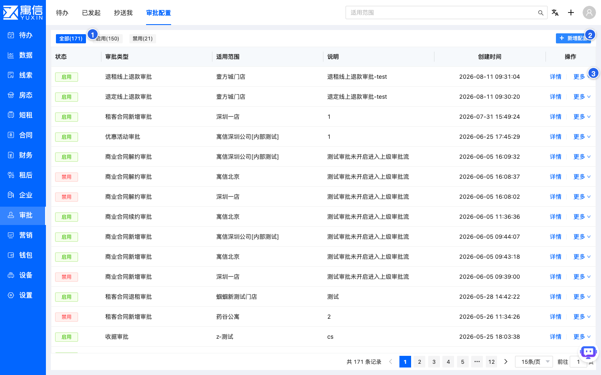
Task: Open the 15条/页 page size dropdown
Action: tap(534, 362)
